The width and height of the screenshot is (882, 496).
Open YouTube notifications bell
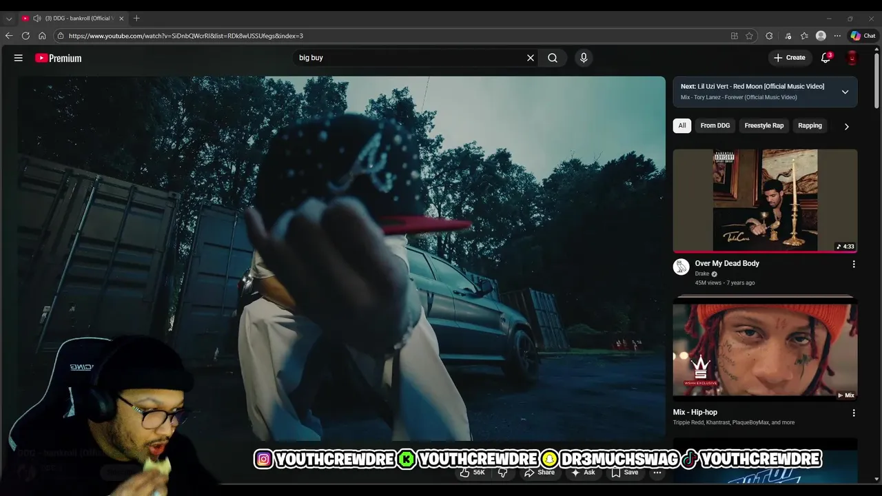[x=825, y=58]
